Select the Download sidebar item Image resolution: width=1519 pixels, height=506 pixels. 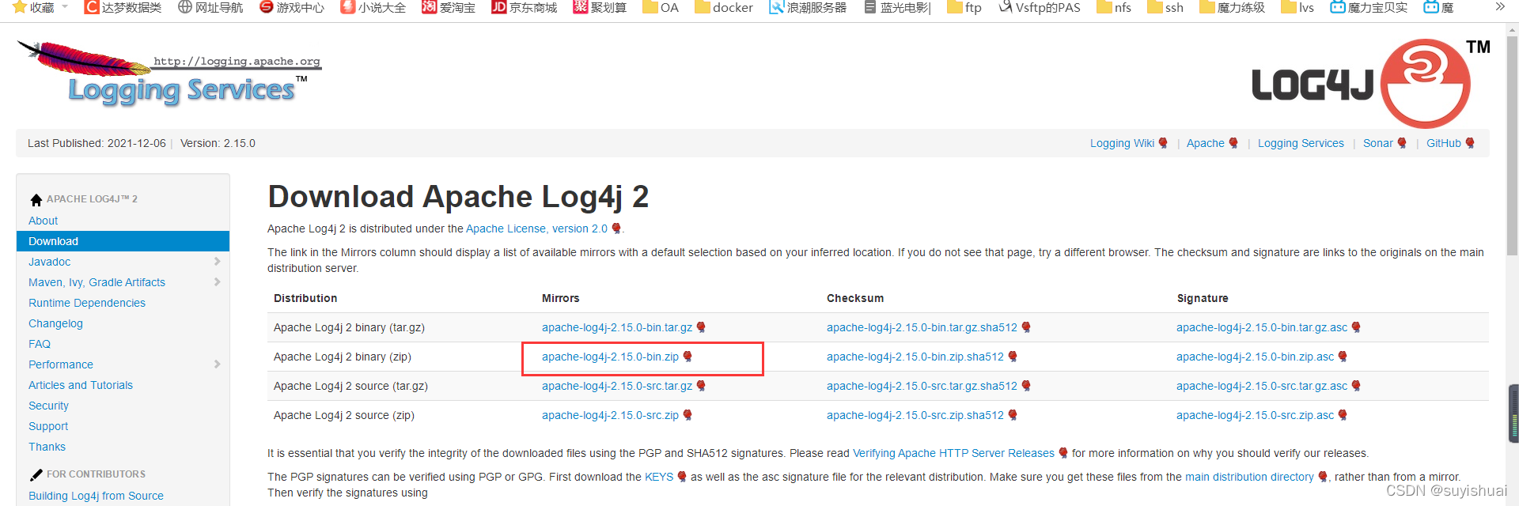pos(123,241)
